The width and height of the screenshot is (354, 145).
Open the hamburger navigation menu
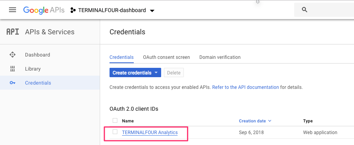pyautogui.click(x=13, y=10)
